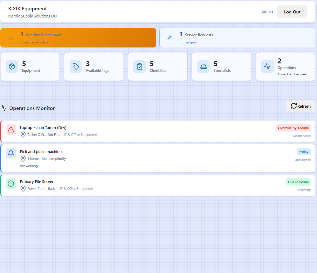The width and height of the screenshot is (317, 273).
Task: Click the Specialists hard hat icon
Action: click(204, 66)
